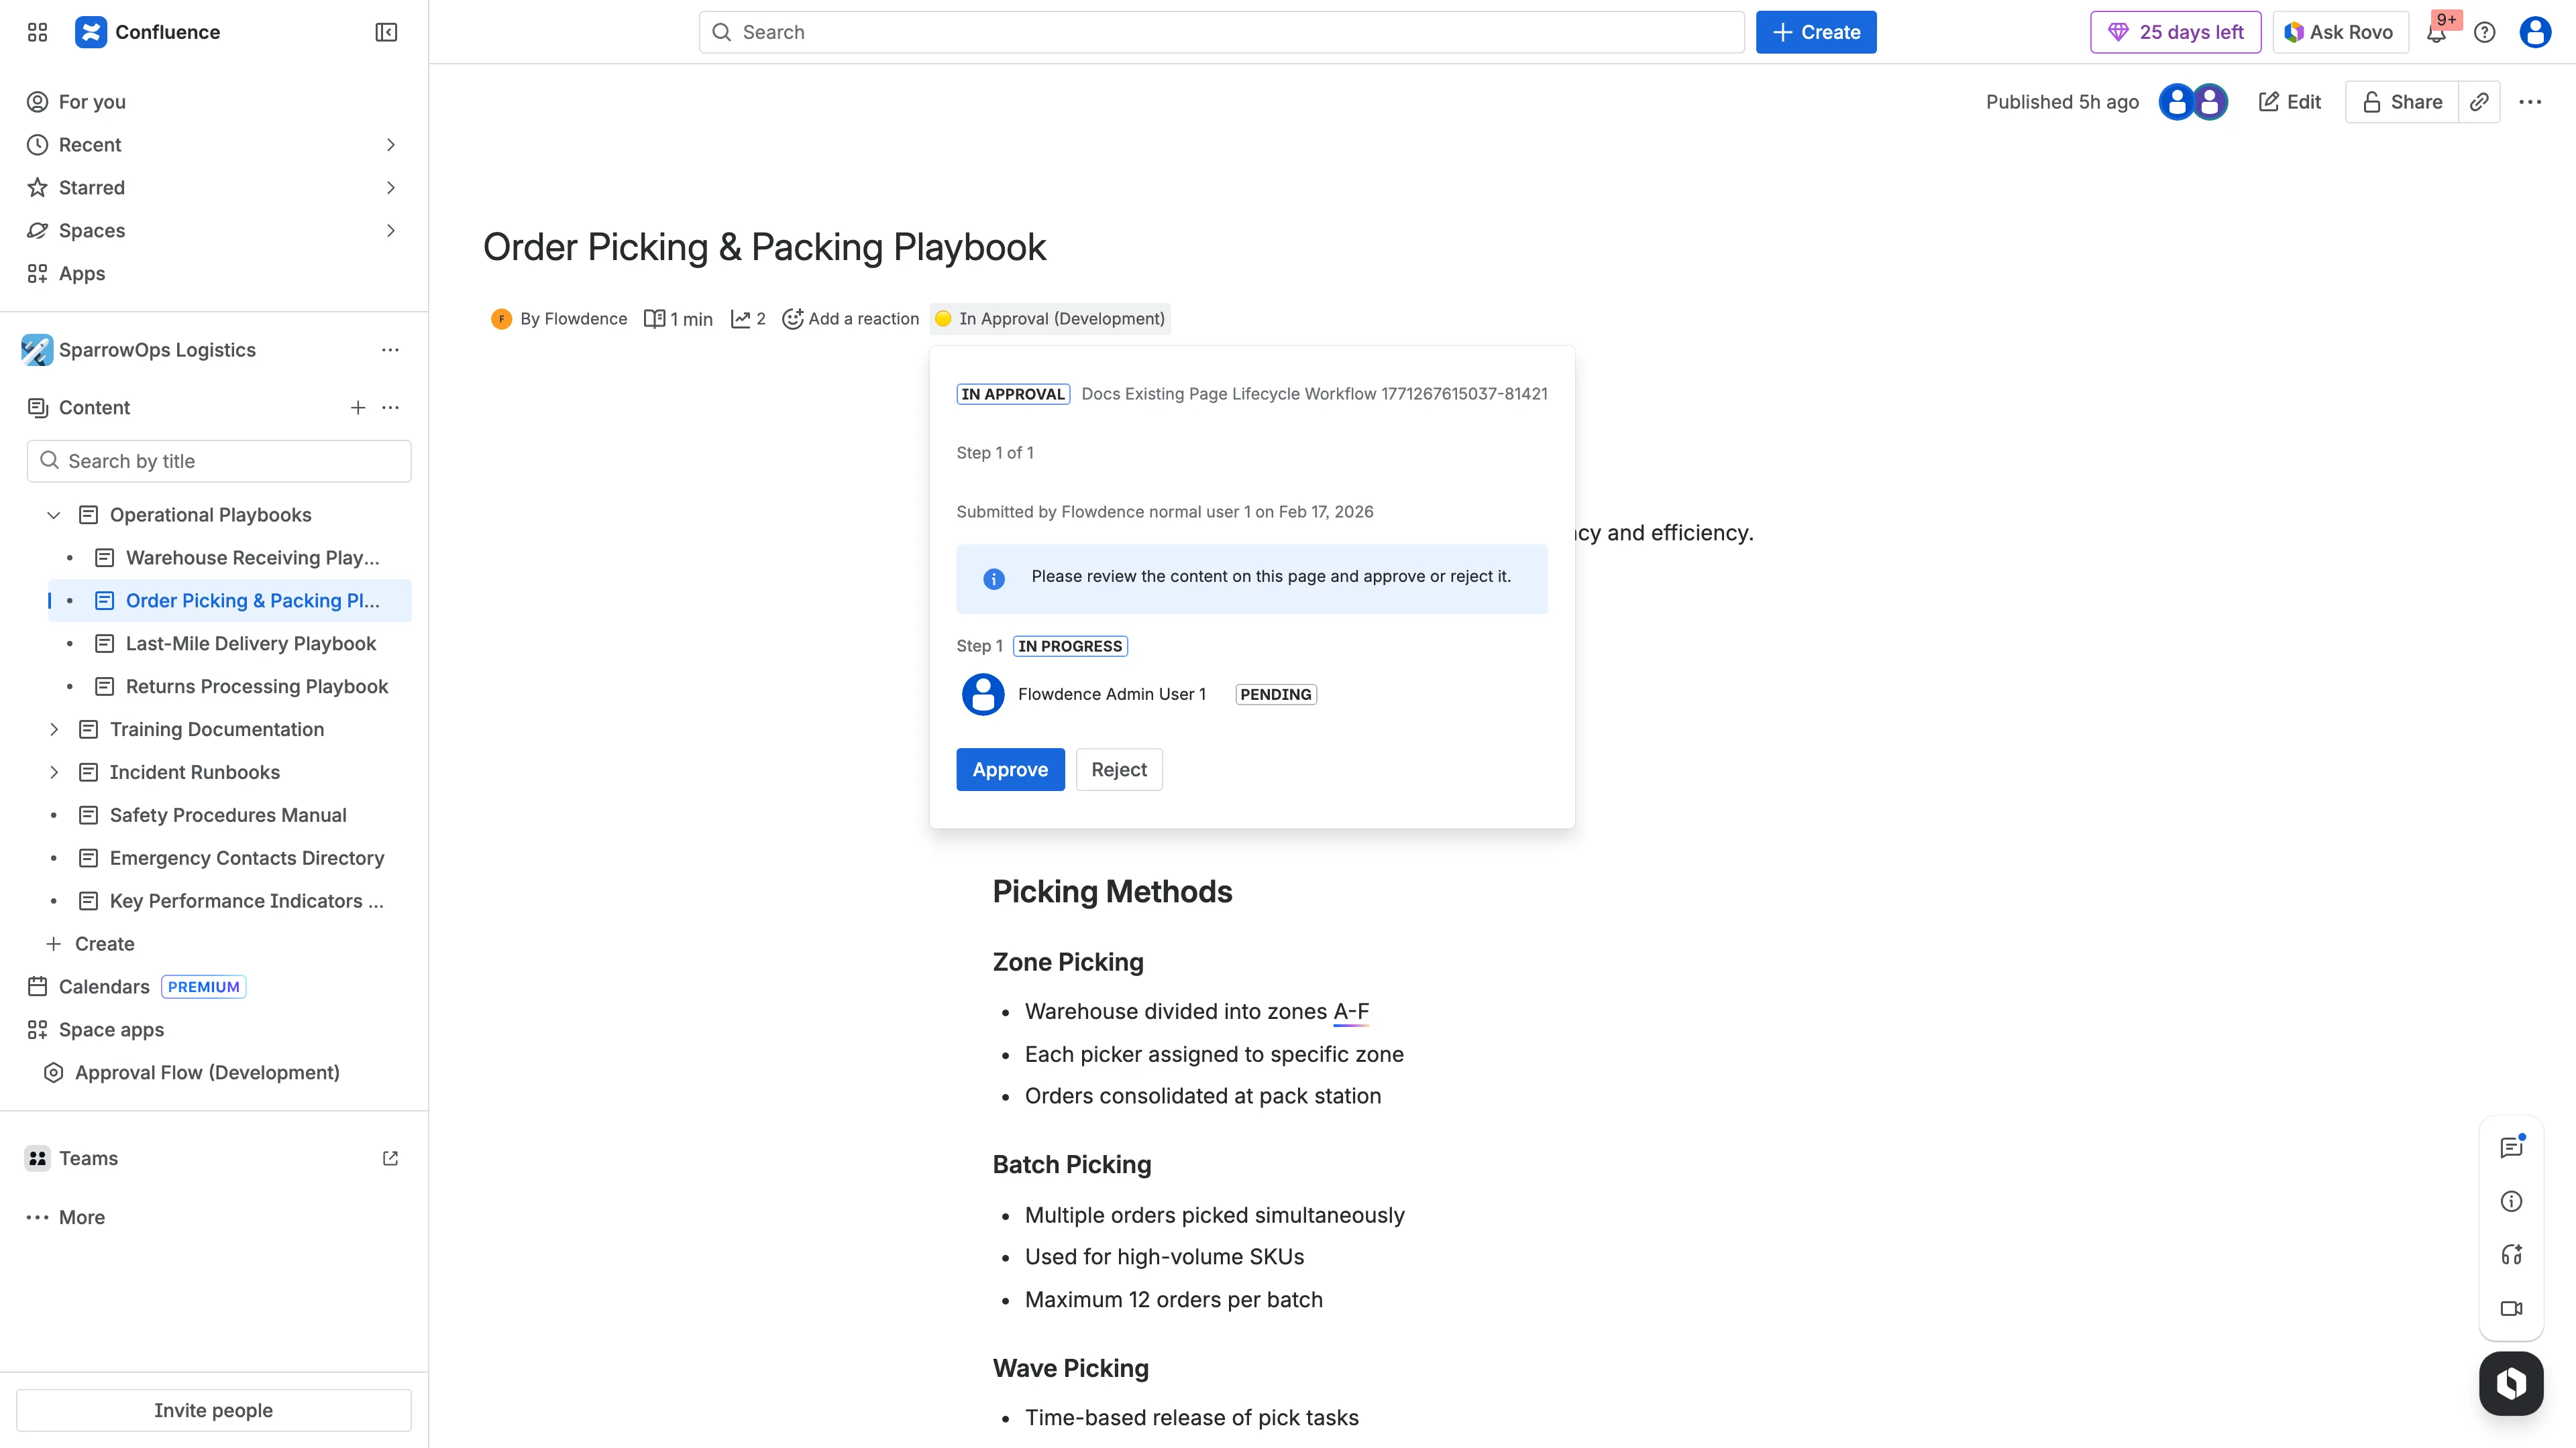The height and width of the screenshot is (1448, 2576).
Task: Open the inline comments panel
Action: [x=2511, y=1146]
